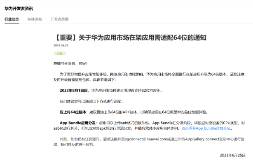
Task: Click the green 公告 tag
Action: click(60, 54)
